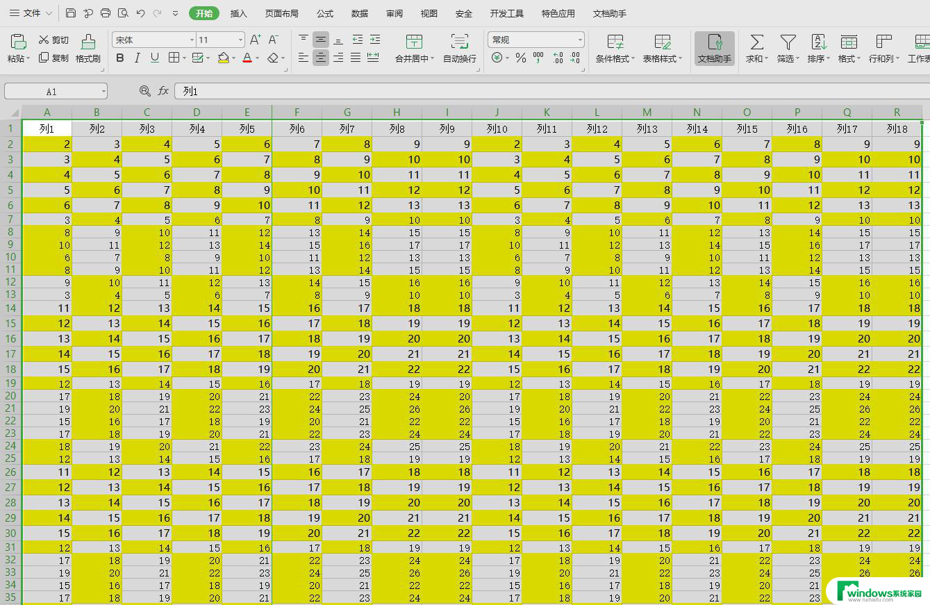The width and height of the screenshot is (930, 605).
Task: Click Increase Decimal icon
Action: pyautogui.click(x=558, y=58)
